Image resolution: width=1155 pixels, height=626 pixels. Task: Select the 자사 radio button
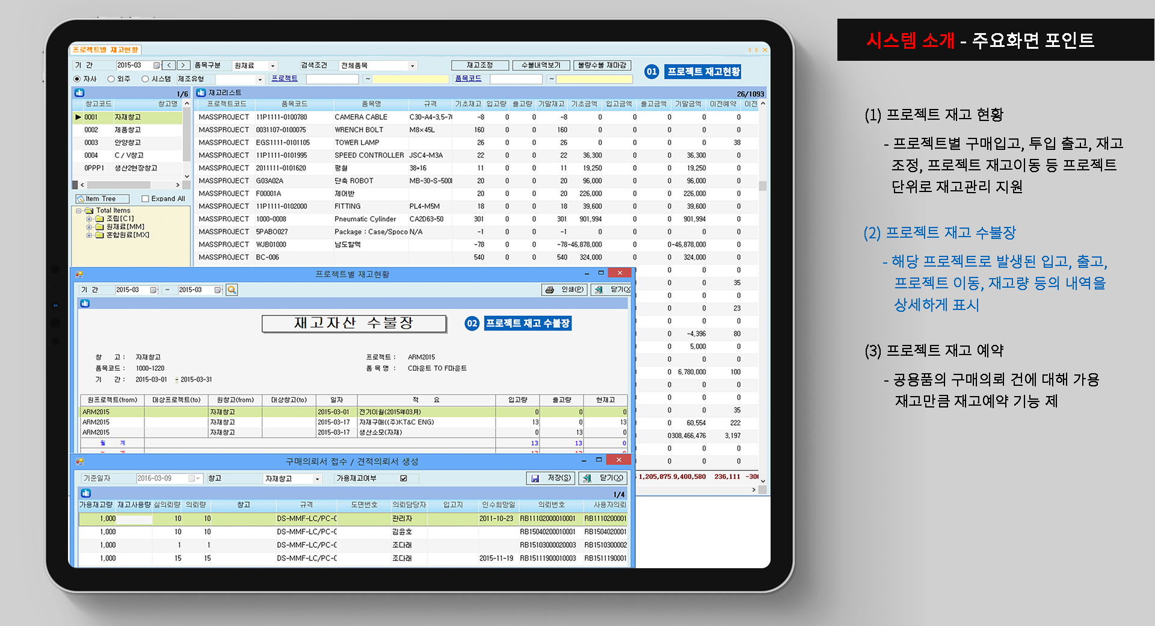coord(77,79)
